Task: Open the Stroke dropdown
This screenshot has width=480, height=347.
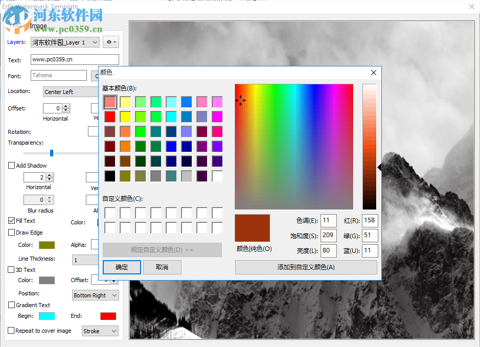Action: pyautogui.click(x=100, y=331)
